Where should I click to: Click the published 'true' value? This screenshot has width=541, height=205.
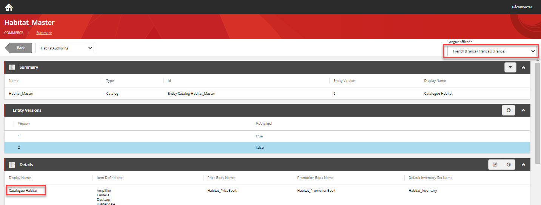259,136
